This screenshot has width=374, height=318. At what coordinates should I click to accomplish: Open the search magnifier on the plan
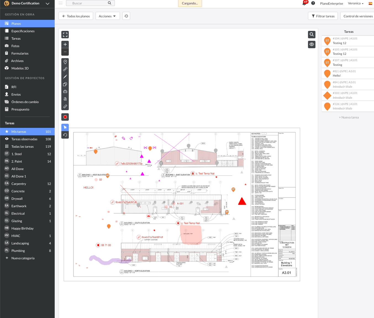coord(312,34)
